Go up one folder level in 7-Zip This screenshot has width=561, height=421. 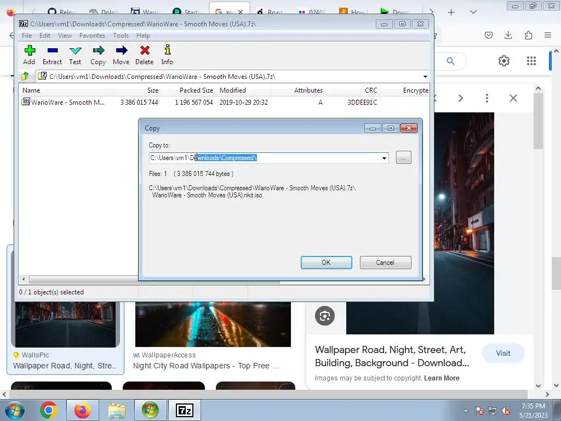(25, 76)
